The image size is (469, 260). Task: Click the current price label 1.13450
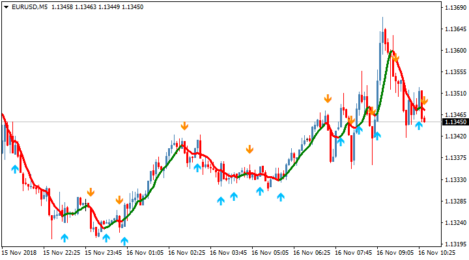tap(455, 122)
